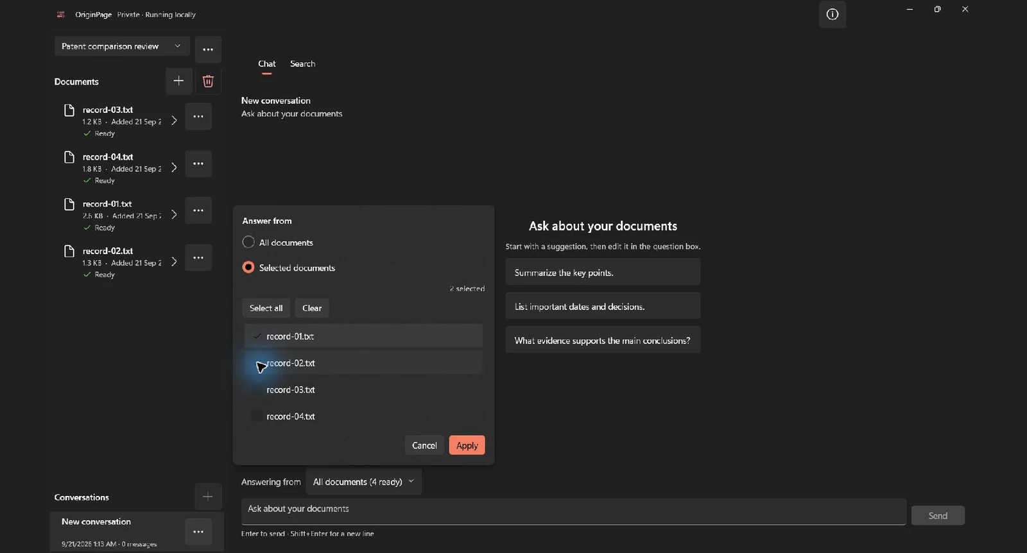Focus the Ask about your documents input

(x=573, y=511)
